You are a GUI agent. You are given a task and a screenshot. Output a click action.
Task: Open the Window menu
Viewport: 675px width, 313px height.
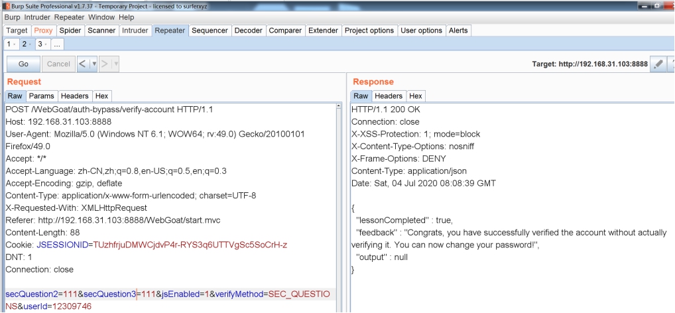pyautogui.click(x=101, y=17)
